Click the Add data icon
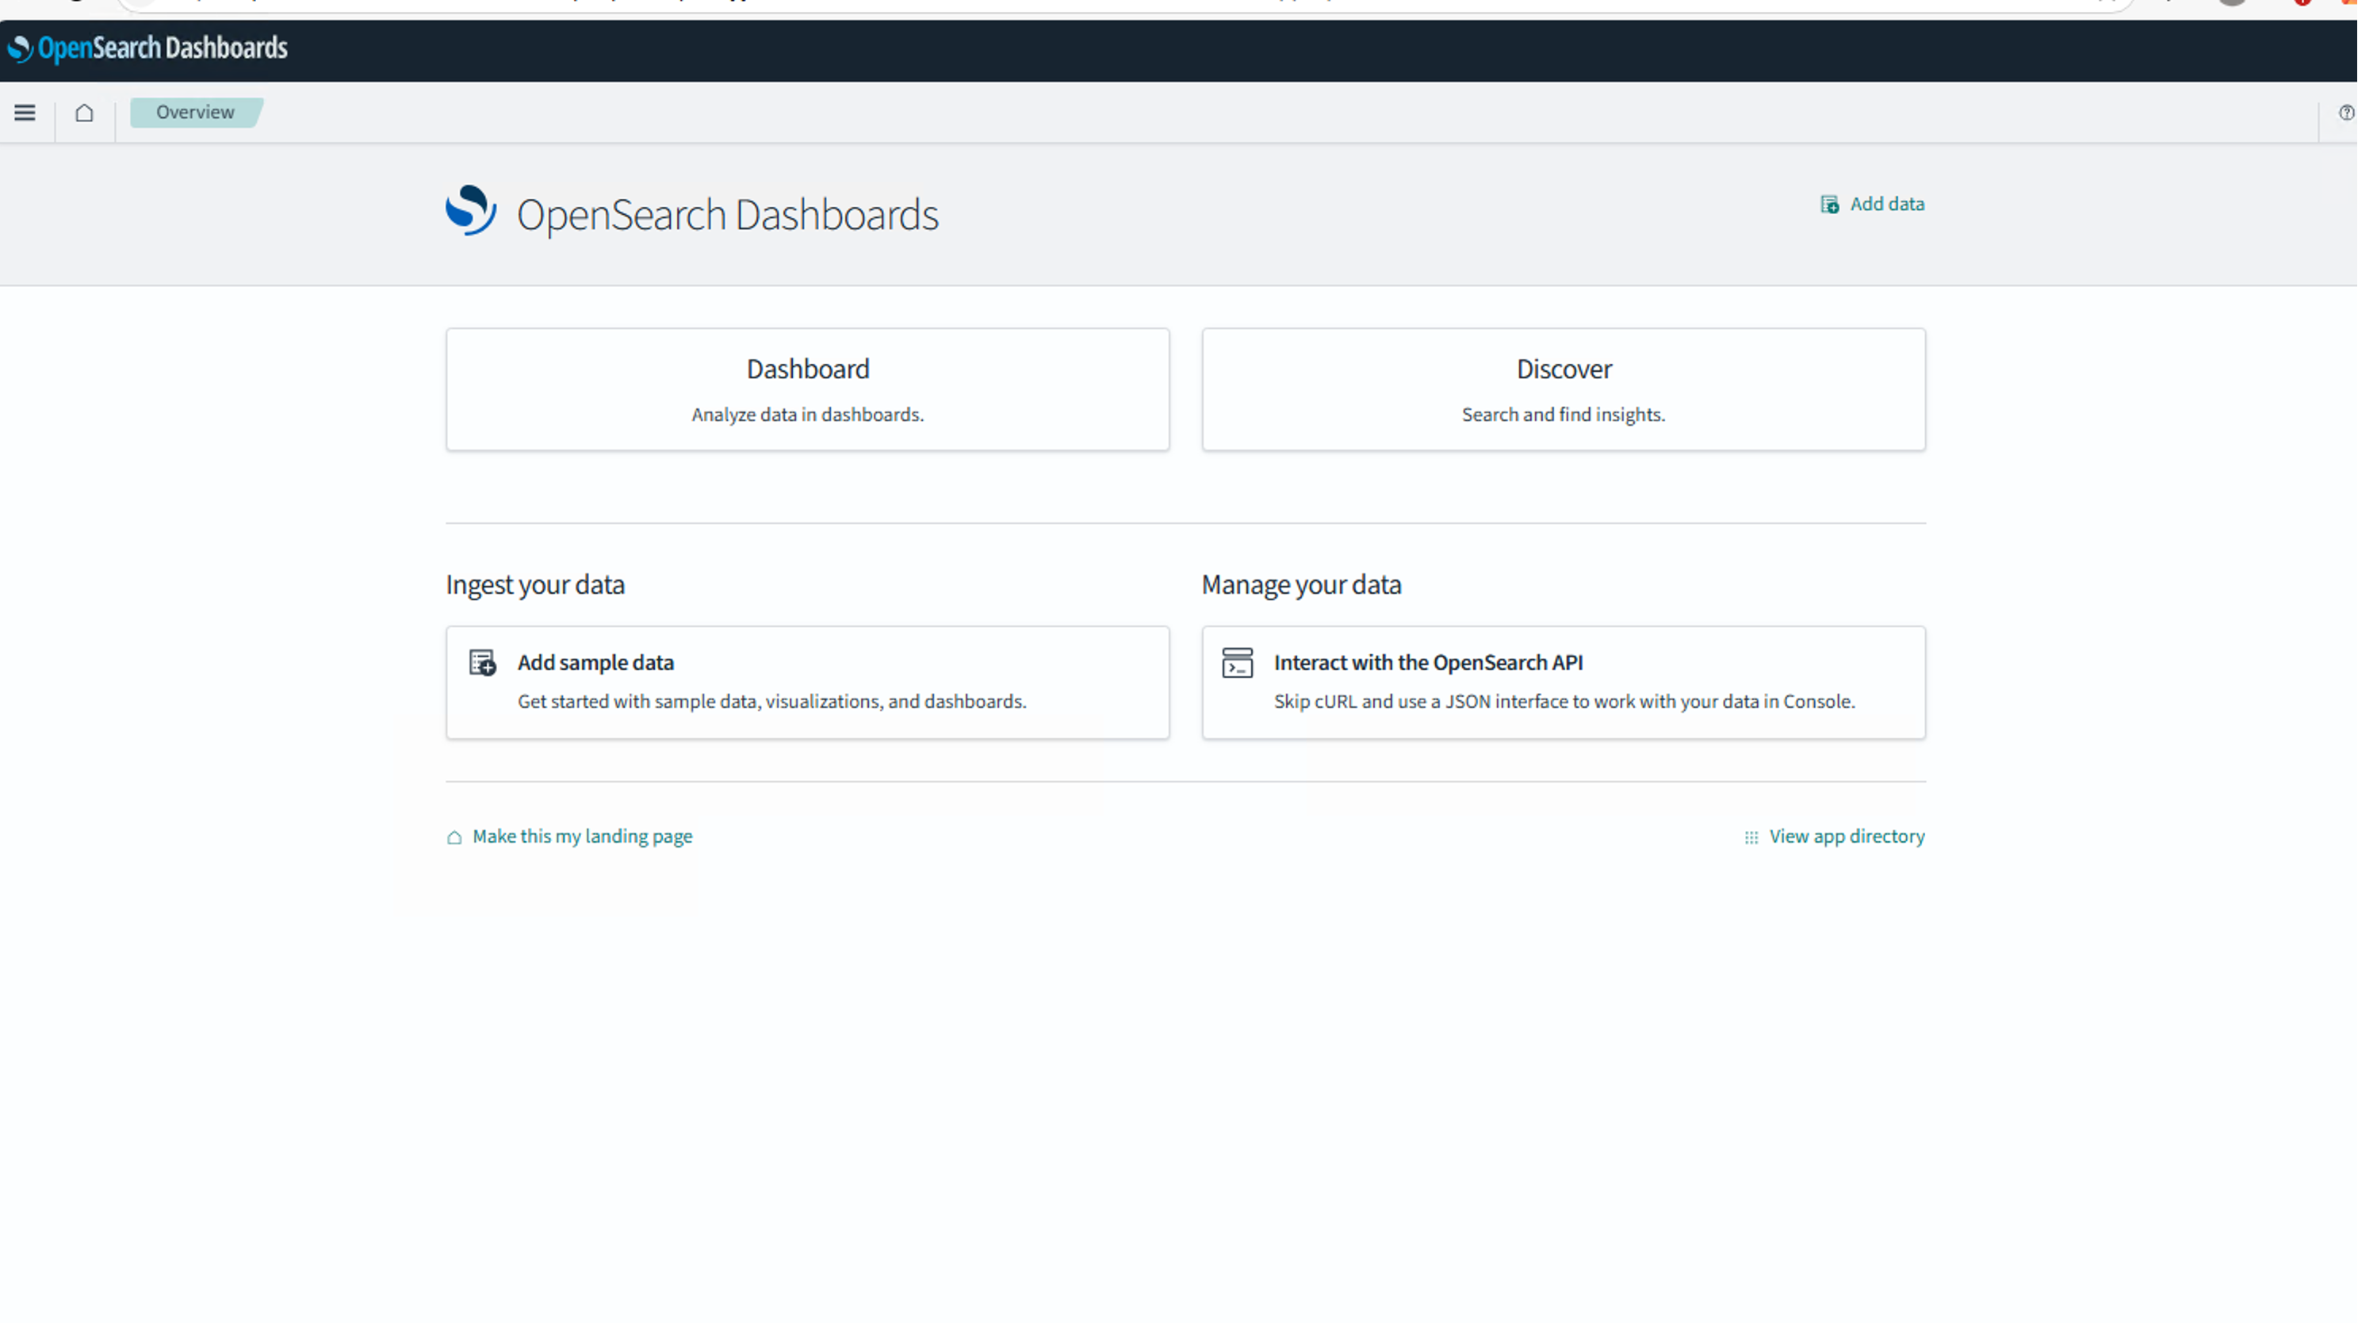 point(1829,204)
